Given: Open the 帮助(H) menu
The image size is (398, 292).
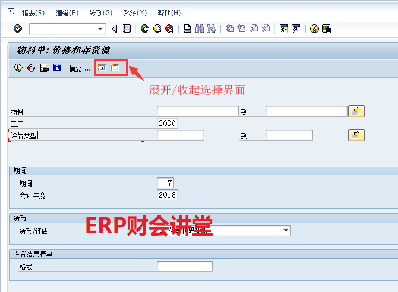Looking at the screenshot, I should (x=169, y=13).
